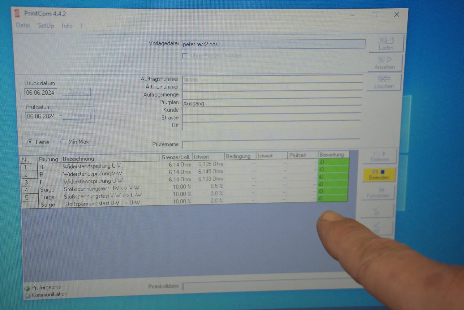Click the Kunde input field

(x=272, y=110)
